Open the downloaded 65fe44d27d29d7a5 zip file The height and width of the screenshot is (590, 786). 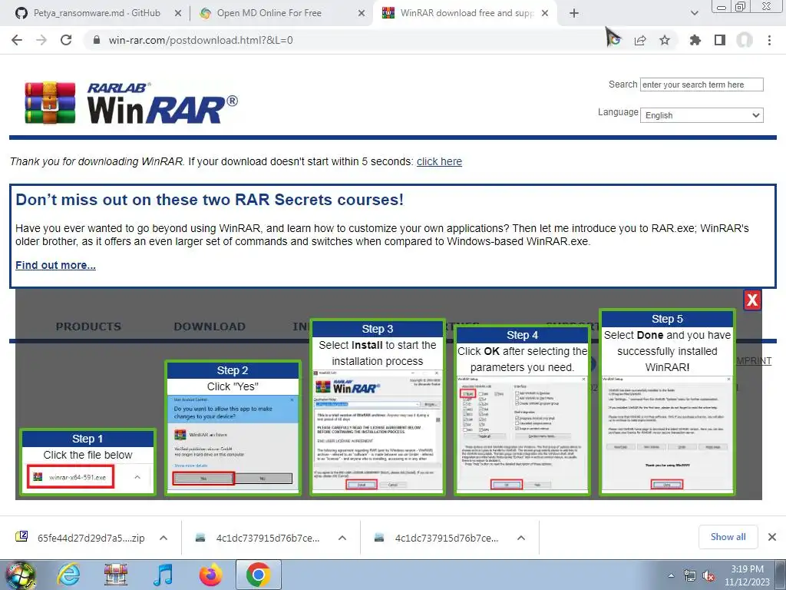[x=80, y=538]
